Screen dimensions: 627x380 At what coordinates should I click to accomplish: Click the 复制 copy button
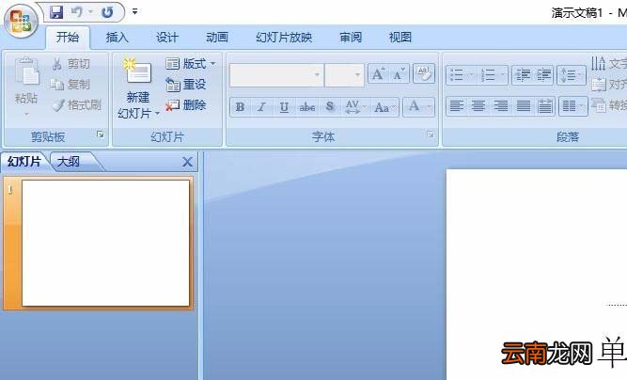70,85
